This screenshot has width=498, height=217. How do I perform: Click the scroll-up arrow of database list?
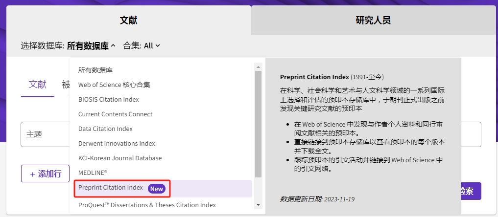(x=258, y=67)
